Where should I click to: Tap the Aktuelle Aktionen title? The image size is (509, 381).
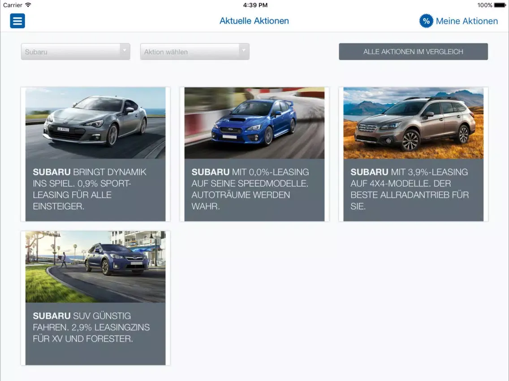coord(254,21)
